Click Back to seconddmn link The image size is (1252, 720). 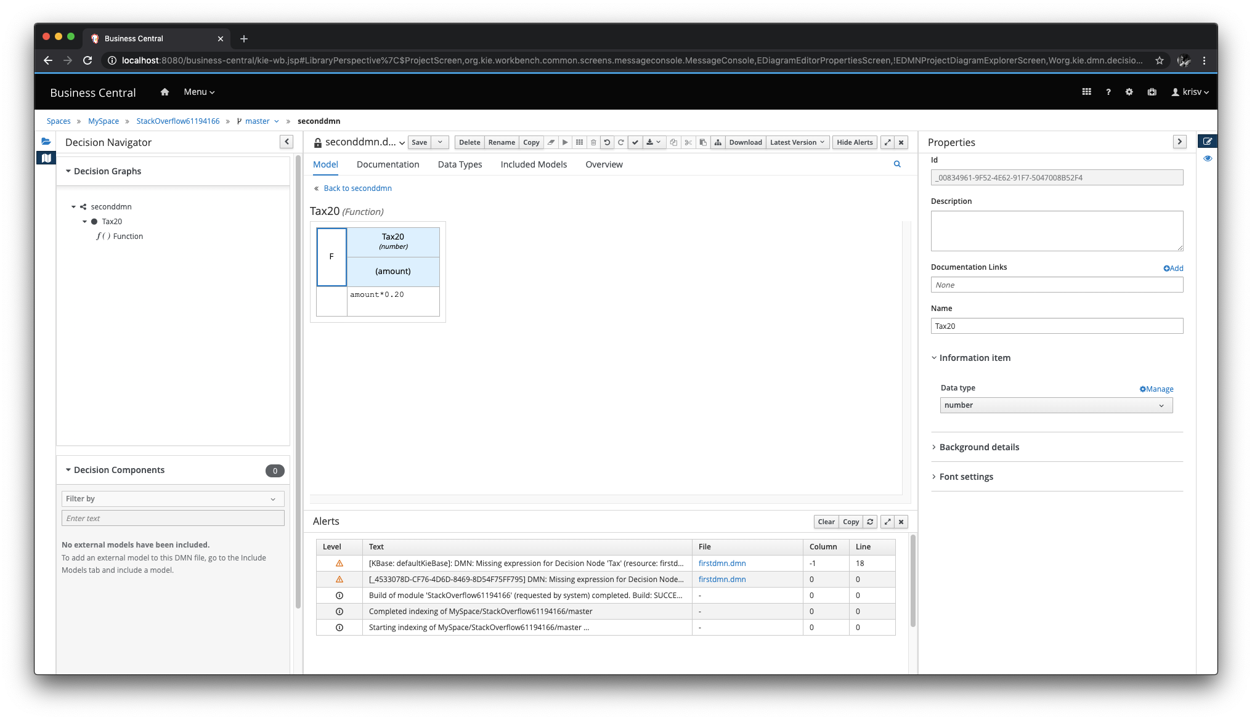(357, 188)
